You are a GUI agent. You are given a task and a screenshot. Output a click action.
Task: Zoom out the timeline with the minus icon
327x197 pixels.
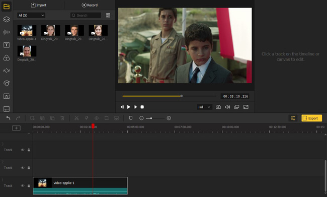[x=141, y=118]
